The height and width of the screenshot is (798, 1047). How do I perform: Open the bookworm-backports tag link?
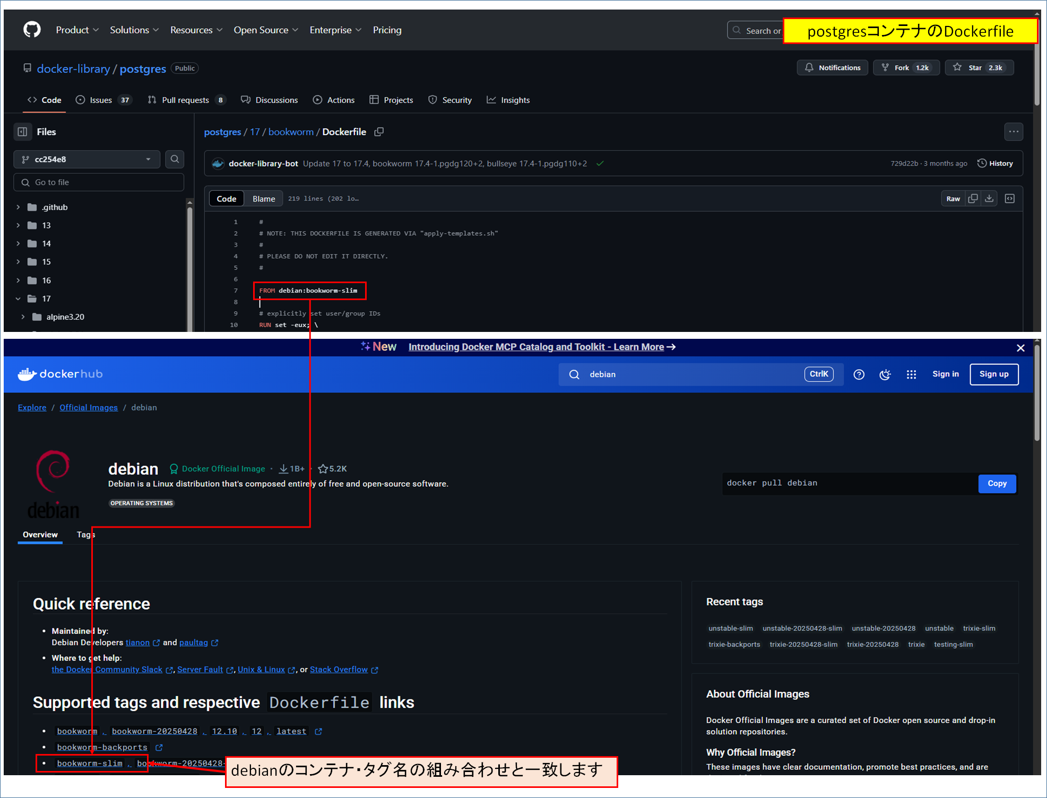(102, 747)
